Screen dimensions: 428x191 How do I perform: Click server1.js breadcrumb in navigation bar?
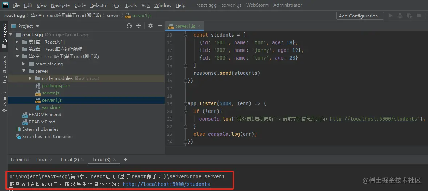point(139,16)
